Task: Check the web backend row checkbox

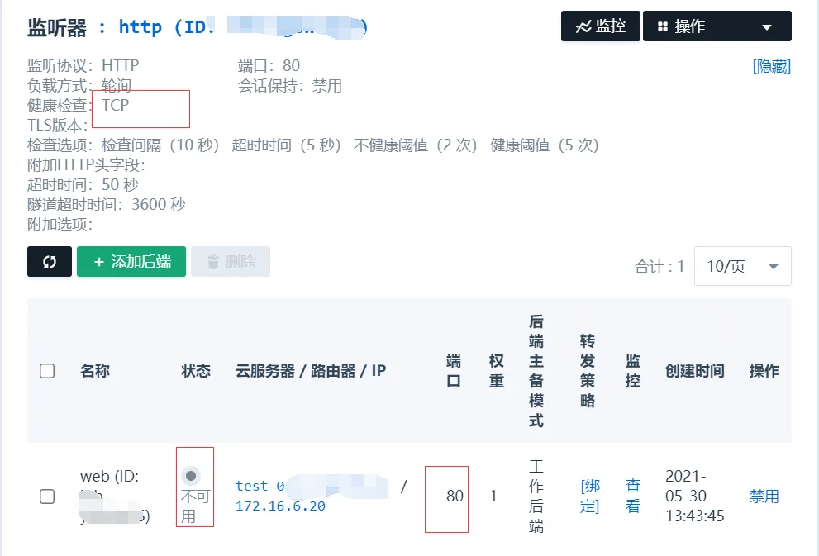Action: tap(47, 497)
